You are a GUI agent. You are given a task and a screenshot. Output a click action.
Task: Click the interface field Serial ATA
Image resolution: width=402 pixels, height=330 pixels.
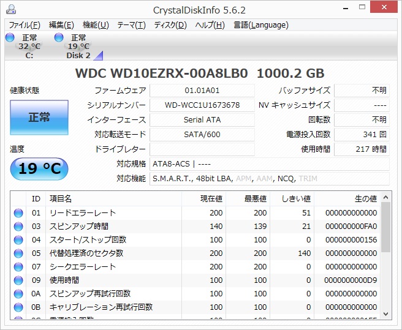pyautogui.click(x=202, y=119)
